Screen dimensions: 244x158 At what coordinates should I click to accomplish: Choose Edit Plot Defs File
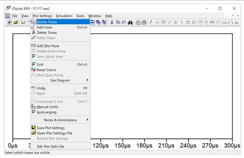pos(60,146)
